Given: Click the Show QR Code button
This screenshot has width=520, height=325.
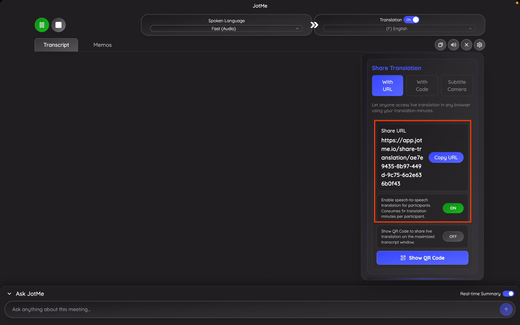Looking at the screenshot, I should pos(422,258).
